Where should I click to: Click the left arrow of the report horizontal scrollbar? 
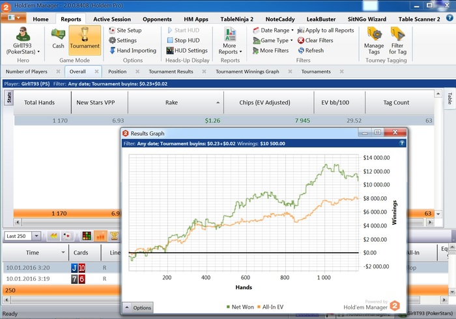pos(18,222)
